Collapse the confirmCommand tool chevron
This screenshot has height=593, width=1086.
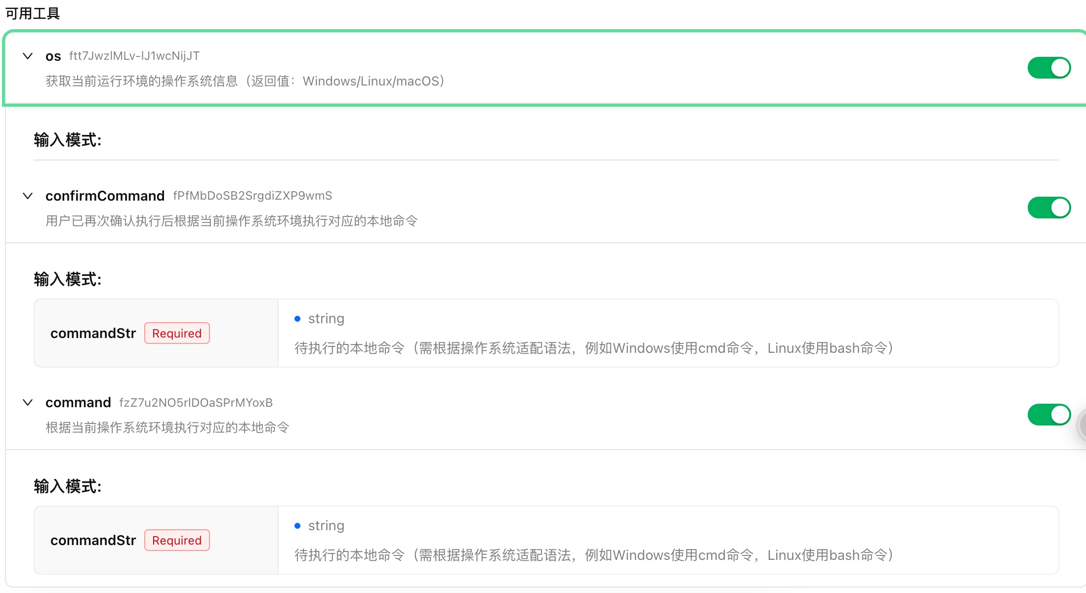[28, 196]
